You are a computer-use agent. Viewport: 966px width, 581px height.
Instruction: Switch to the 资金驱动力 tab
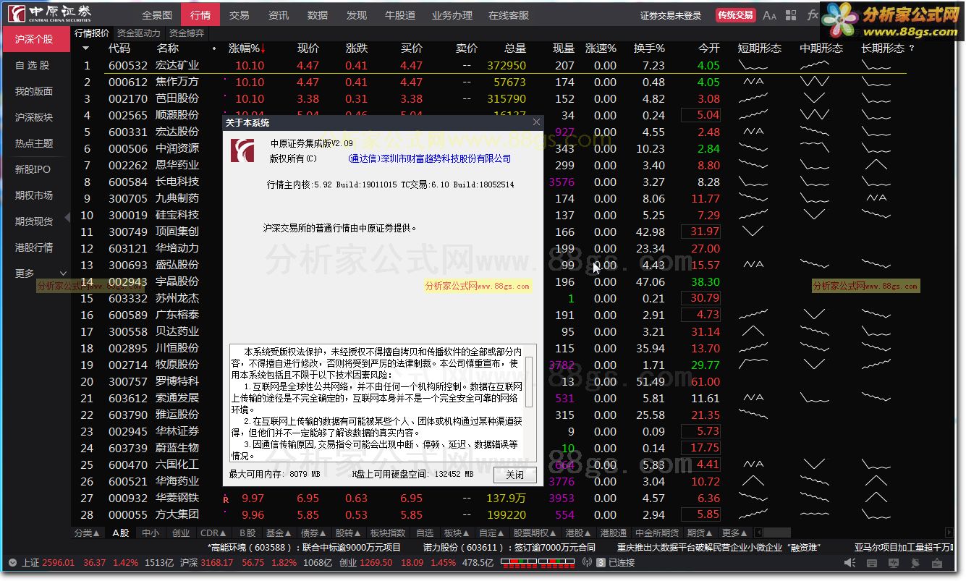[139, 33]
